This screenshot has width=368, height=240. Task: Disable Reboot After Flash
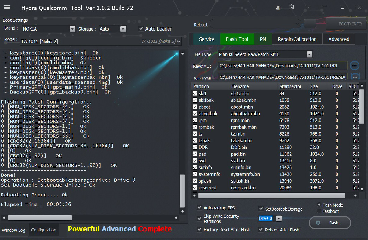[261, 230]
